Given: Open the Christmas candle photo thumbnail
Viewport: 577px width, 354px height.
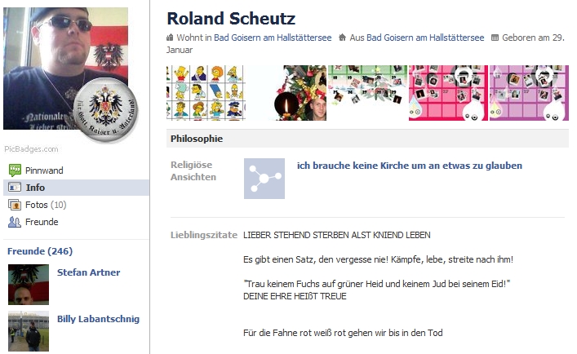Looking at the screenshot, I should 286,93.
